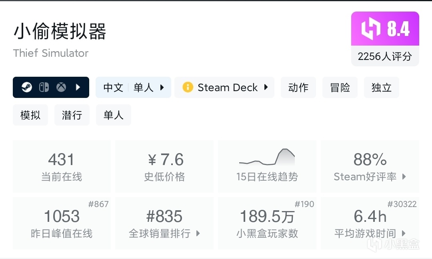Viewport: 432px width, 259px height.
Task: Select the 独立 genre tag
Action: point(381,87)
